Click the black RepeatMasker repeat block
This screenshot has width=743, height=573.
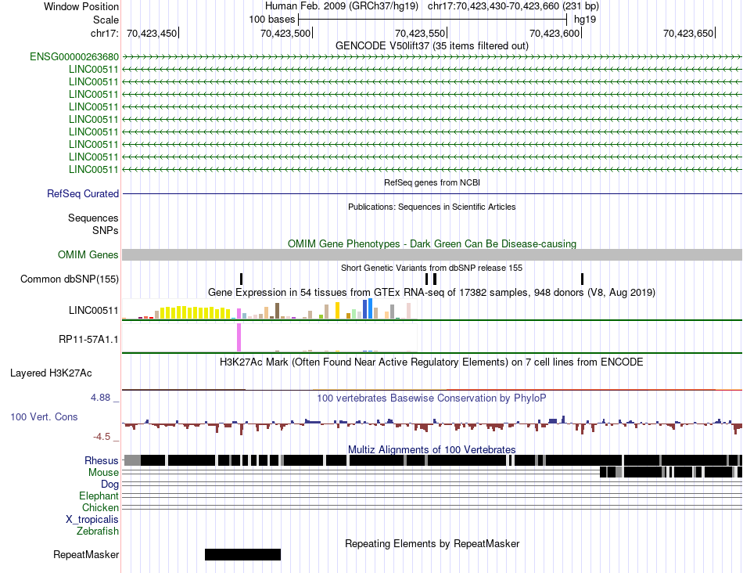point(242,554)
